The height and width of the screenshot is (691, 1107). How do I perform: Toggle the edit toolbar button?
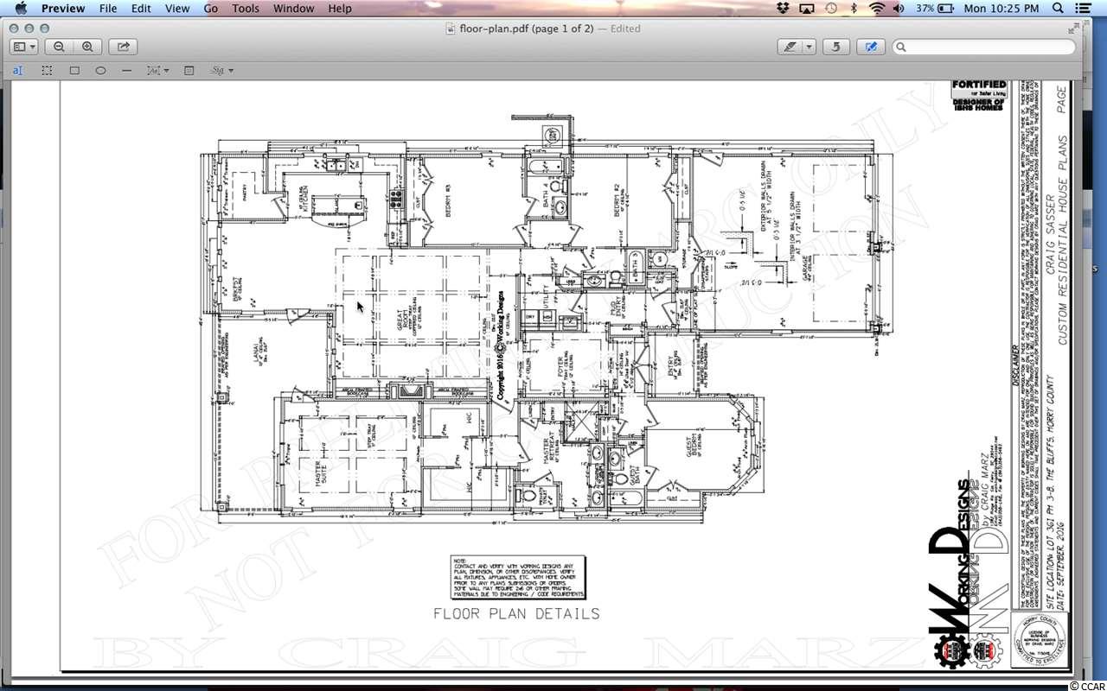click(871, 48)
